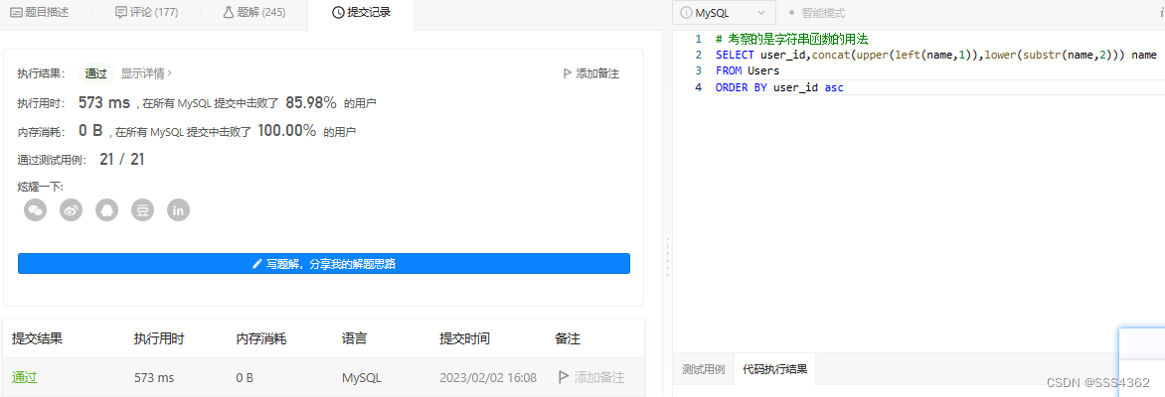The image size is (1165, 397).
Task: Open the 通过 submission result link
Action: coord(25,377)
